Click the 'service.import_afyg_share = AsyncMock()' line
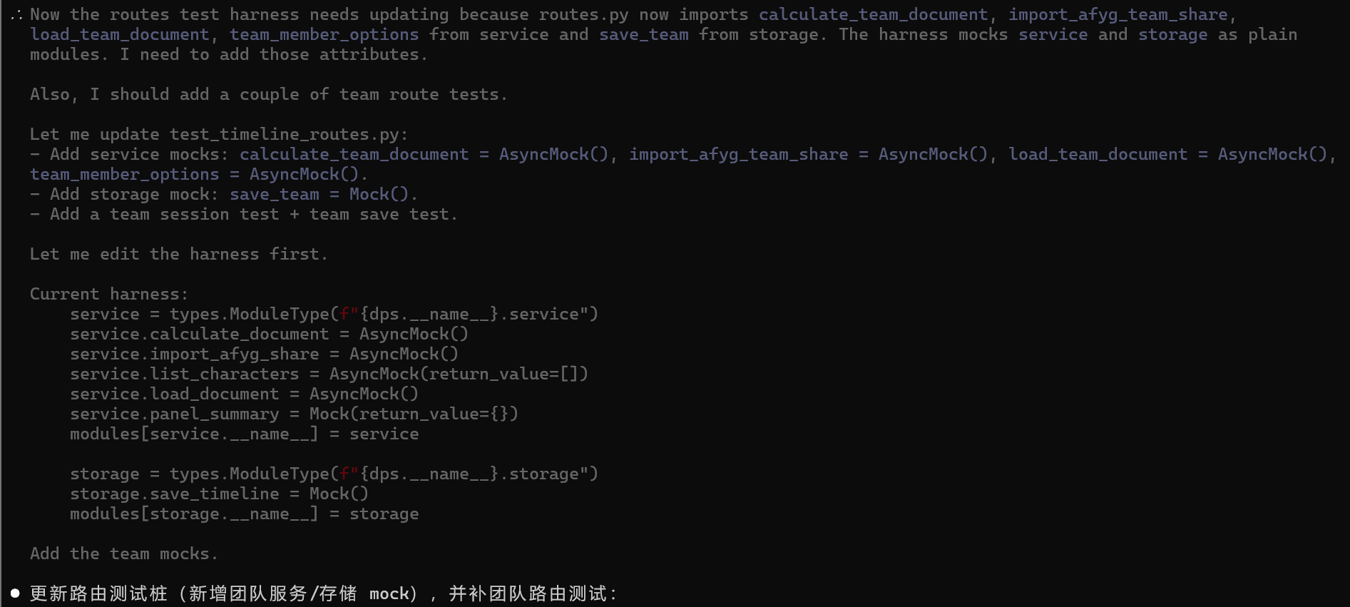This screenshot has width=1350, height=607. tap(264, 354)
